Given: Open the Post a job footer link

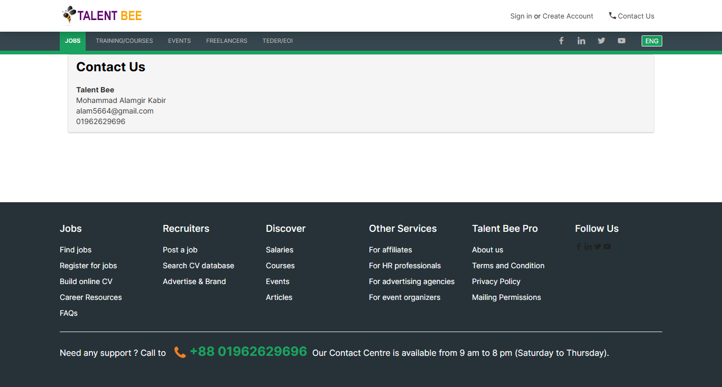Looking at the screenshot, I should (x=180, y=250).
